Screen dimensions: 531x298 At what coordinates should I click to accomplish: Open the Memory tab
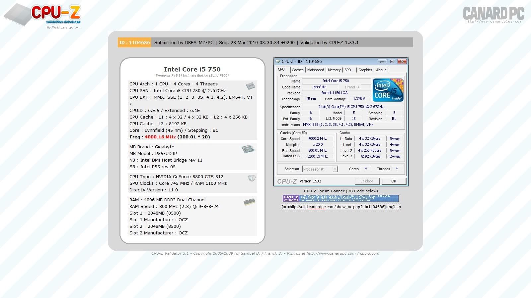[x=334, y=70]
